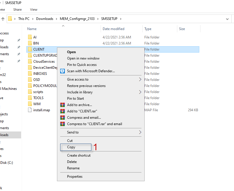Image resolution: width=234 pixels, height=191 pixels.
Task: Select the TOOLS folder icon
Action: tap(30, 98)
